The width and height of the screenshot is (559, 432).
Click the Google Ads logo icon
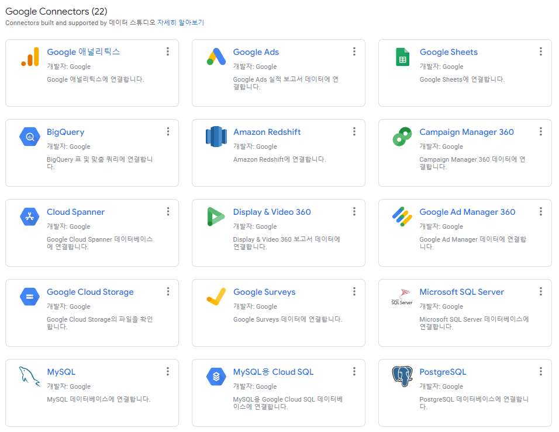pyautogui.click(x=216, y=57)
